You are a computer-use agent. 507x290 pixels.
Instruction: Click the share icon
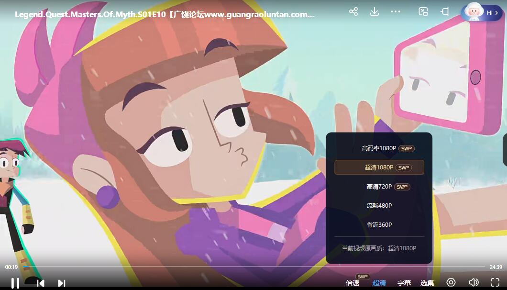[x=353, y=12]
